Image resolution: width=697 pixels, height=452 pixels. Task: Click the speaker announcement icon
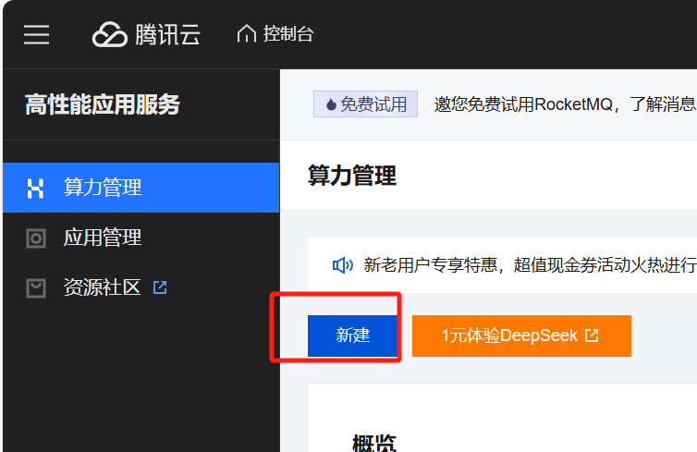pyautogui.click(x=343, y=265)
